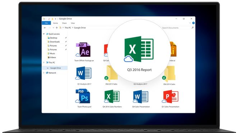
Task: Select This PC in the sidebar
Action: (x=51, y=62)
